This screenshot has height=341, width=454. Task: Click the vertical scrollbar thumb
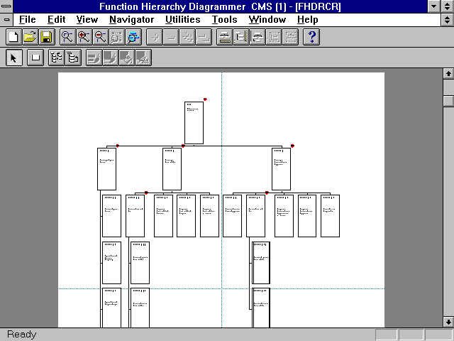pos(448,101)
